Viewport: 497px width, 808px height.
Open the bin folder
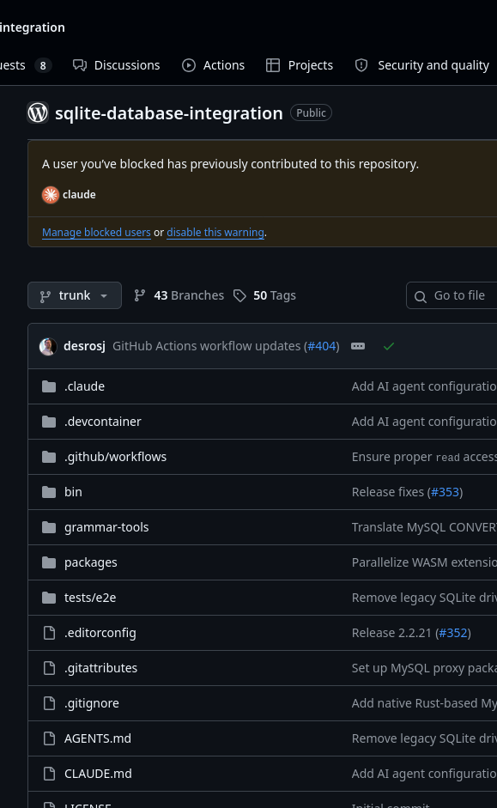(x=73, y=492)
